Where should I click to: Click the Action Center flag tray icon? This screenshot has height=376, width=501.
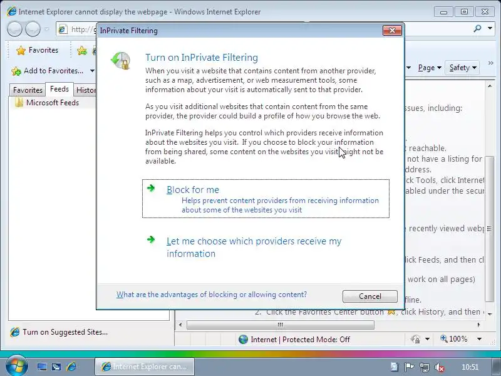click(x=409, y=367)
